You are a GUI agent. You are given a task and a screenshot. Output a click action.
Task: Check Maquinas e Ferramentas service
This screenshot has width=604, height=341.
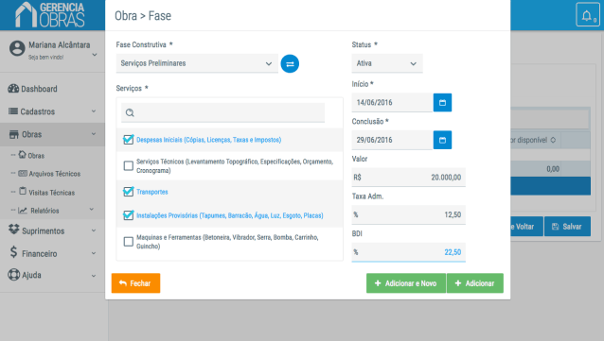pyautogui.click(x=128, y=242)
